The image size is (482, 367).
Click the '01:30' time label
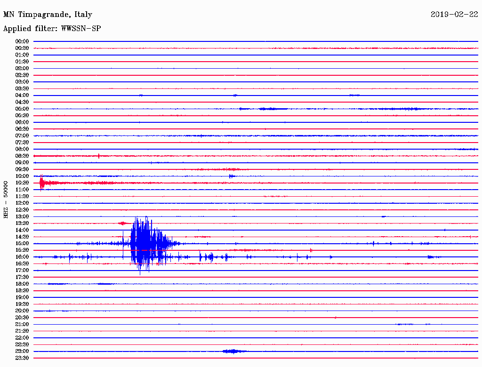pos(22,62)
